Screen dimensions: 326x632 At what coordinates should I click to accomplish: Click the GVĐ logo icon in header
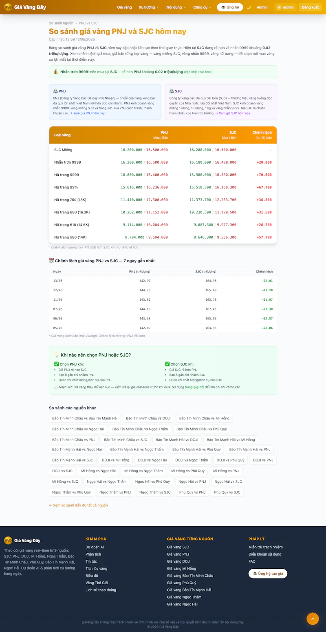pos(8,7)
